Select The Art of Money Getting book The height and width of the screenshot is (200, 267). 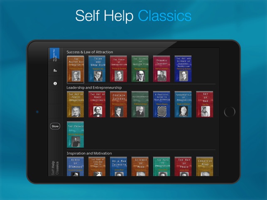coord(97,104)
